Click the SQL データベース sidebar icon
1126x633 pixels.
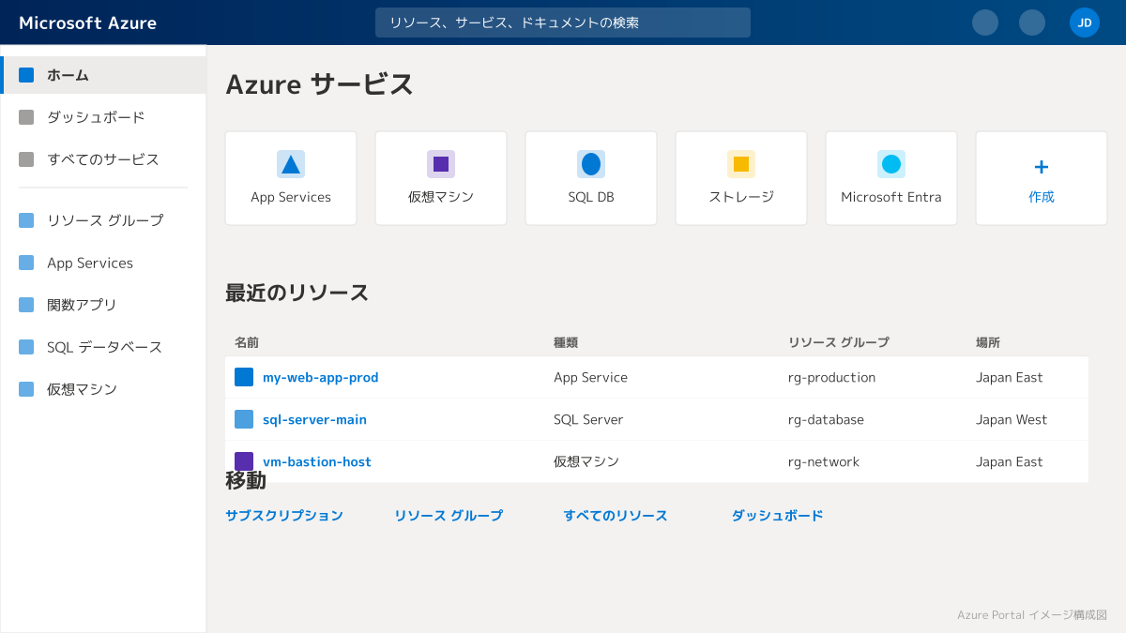tap(26, 347)
